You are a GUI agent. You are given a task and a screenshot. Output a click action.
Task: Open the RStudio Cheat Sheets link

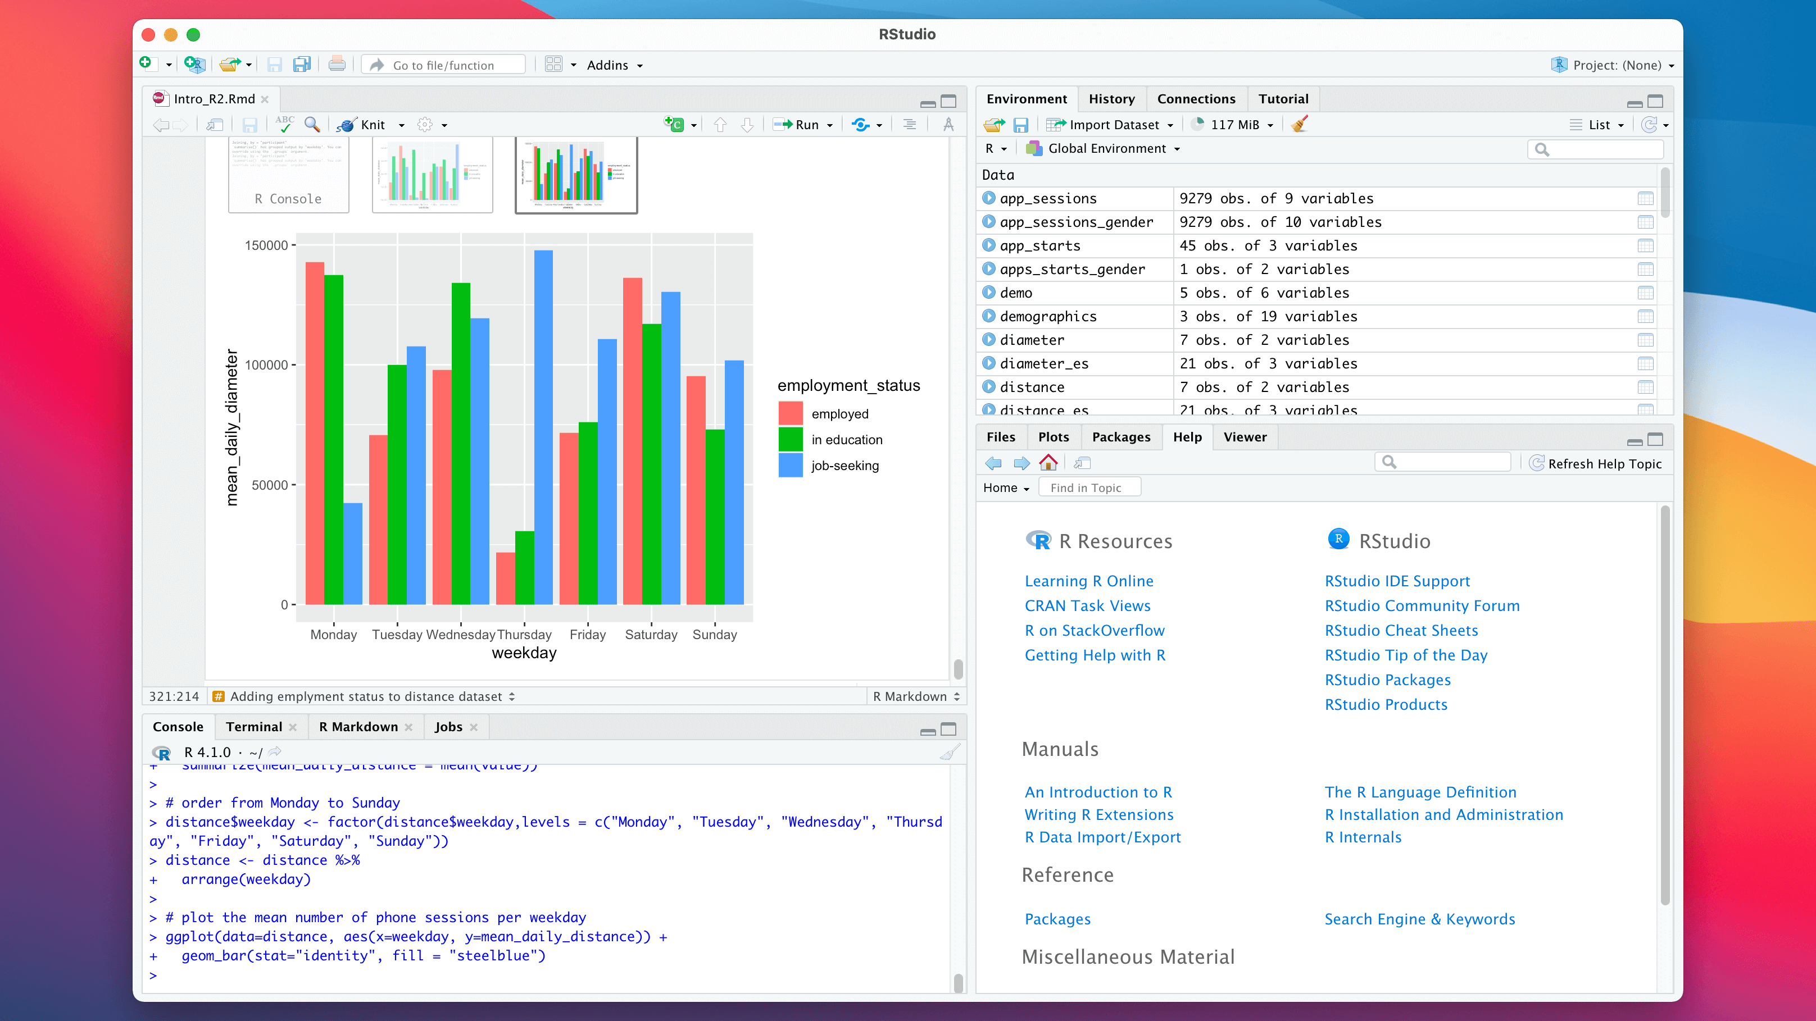click(x=1401, y=630)
